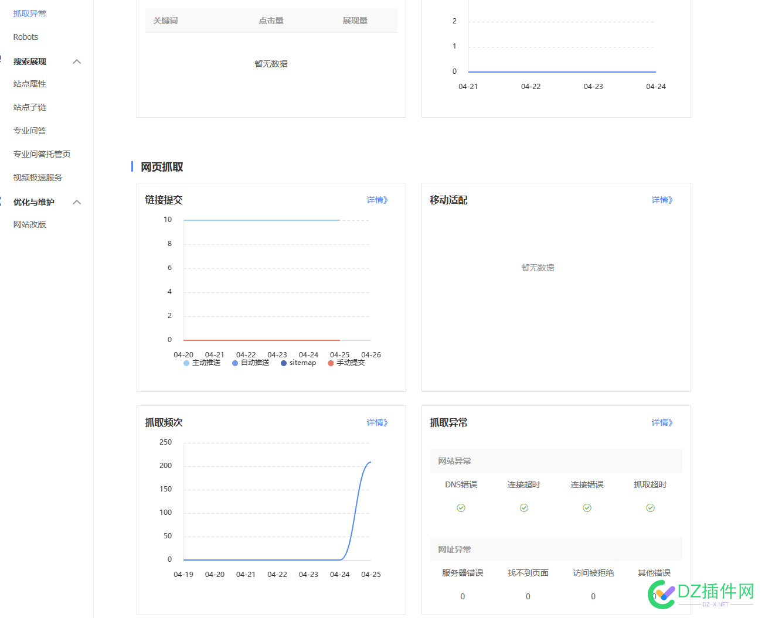Click the 抓取异常 card title

click(x=449, y=422)
